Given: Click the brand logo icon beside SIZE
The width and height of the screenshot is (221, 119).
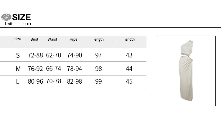Looking at the screenshot, I should click(x=6, y=17).
